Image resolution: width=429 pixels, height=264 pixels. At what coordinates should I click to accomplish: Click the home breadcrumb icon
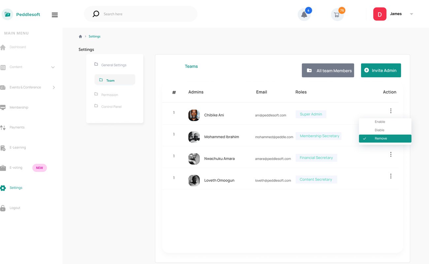[x=80, y=36]
